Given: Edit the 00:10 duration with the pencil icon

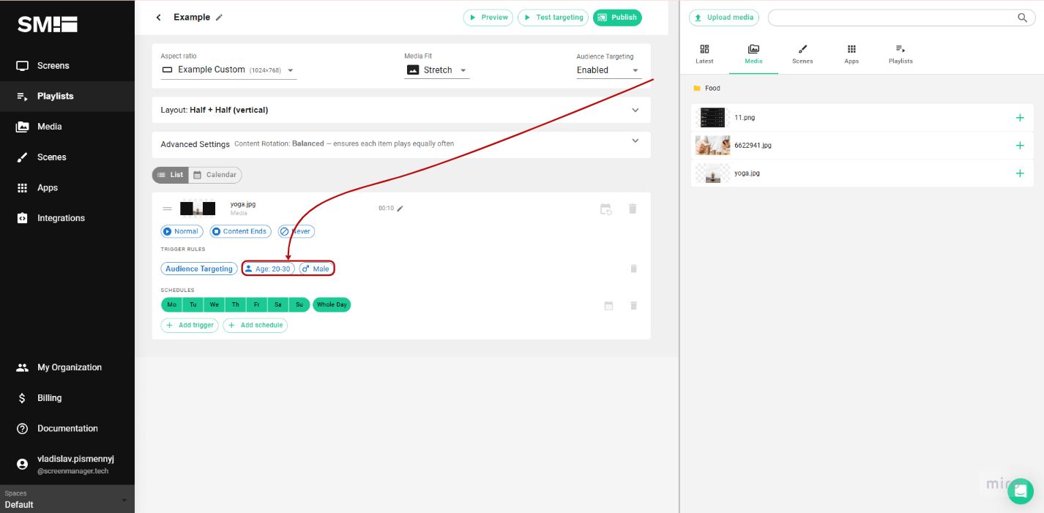Looking at the screenshot, I should tap(400, 208).
